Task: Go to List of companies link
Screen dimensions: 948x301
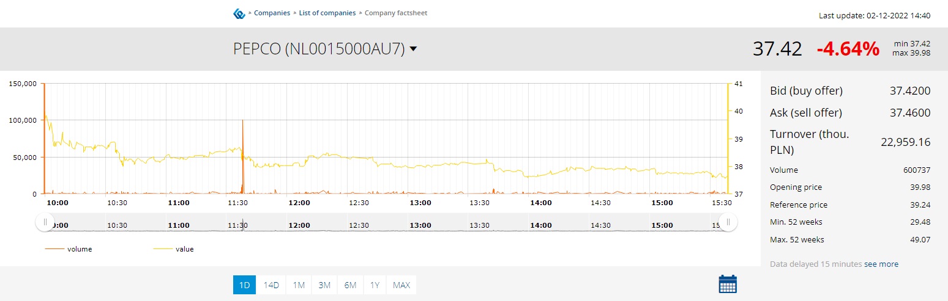Action: 327,13
